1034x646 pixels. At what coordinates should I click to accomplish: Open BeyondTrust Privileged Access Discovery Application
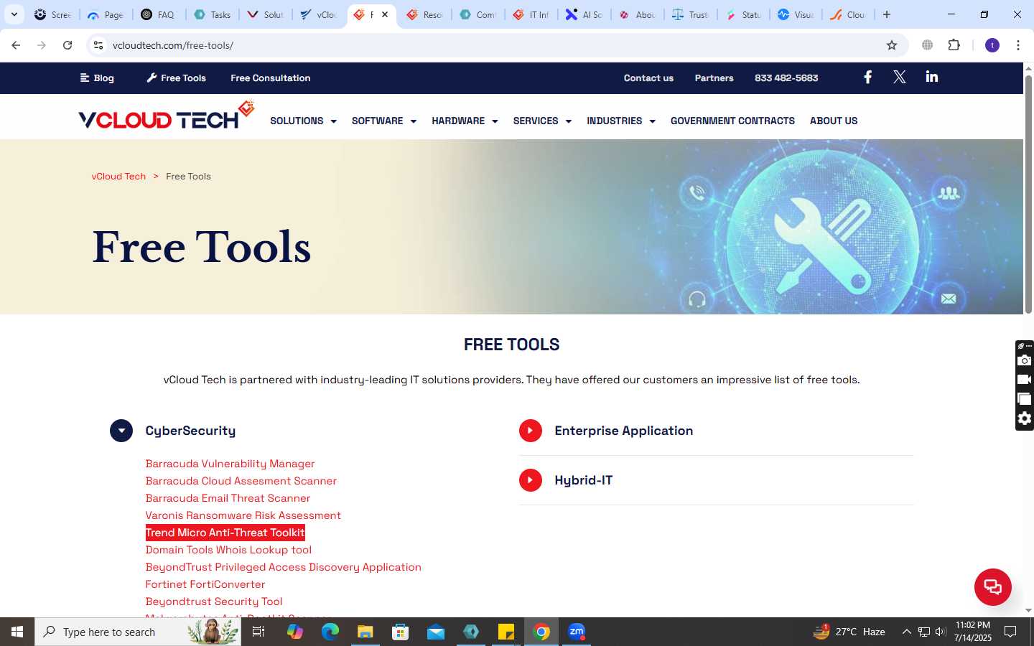[283, 567]
